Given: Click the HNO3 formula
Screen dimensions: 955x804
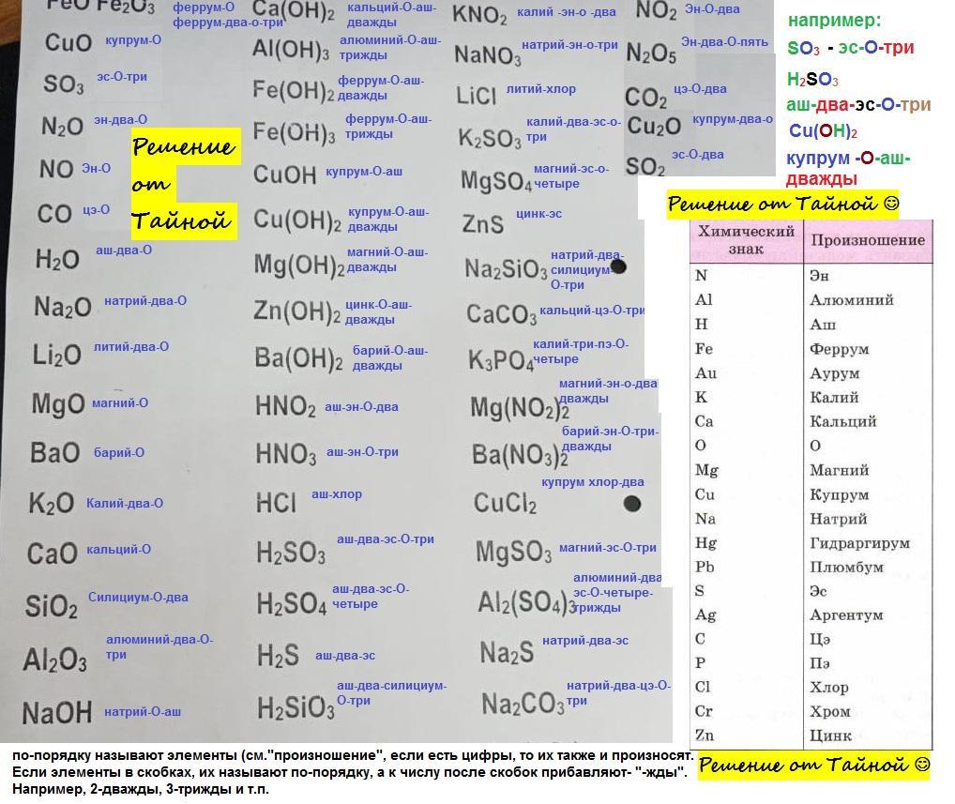Looking at the screenshot, I should [x=286, y=454].
